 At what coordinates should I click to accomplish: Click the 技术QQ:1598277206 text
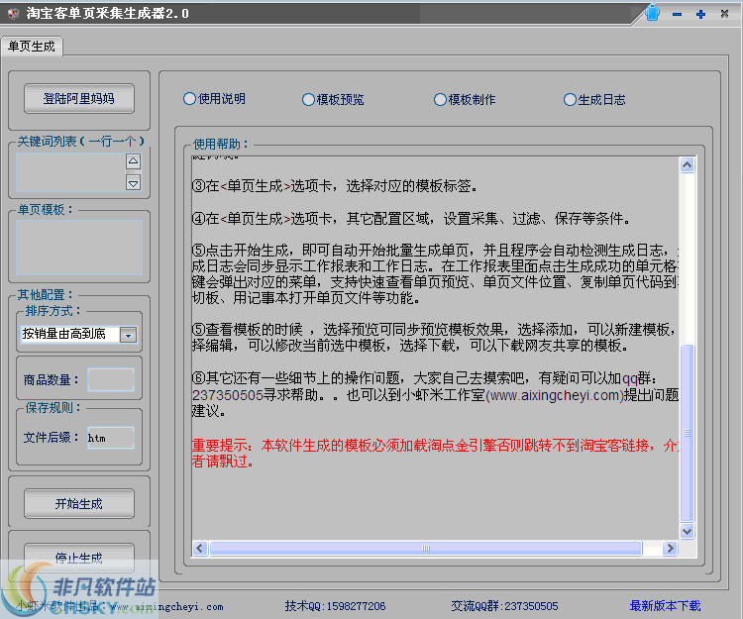pyautogui.click(x=335, y=606)
